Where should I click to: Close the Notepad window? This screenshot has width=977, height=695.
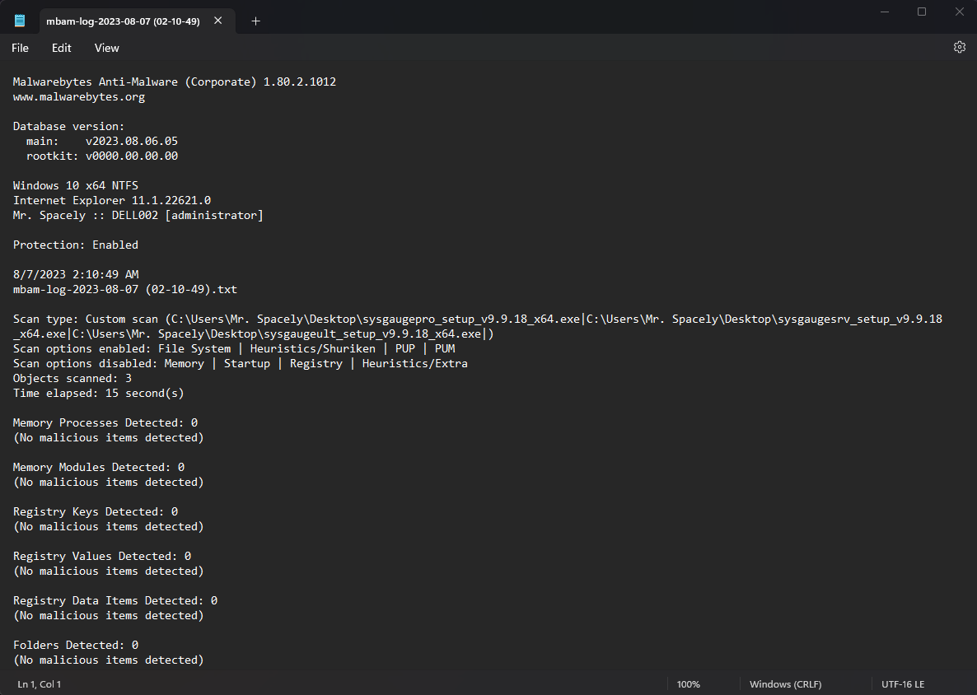[959, 12]
